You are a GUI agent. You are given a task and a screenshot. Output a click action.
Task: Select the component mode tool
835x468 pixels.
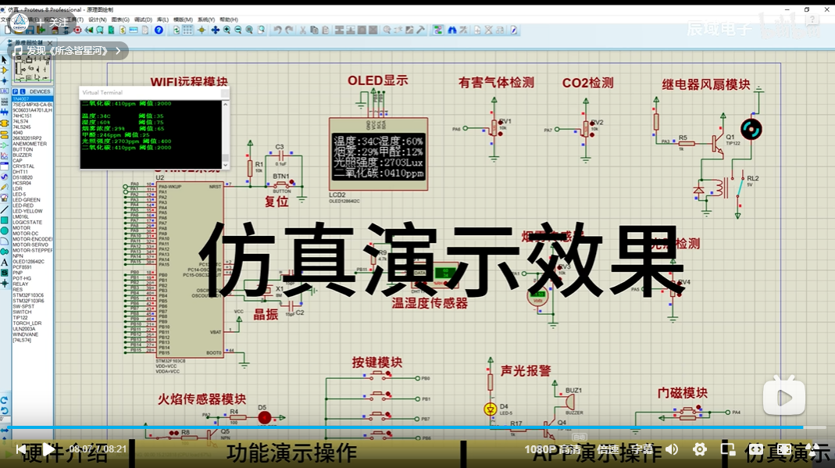pos(4,70)
